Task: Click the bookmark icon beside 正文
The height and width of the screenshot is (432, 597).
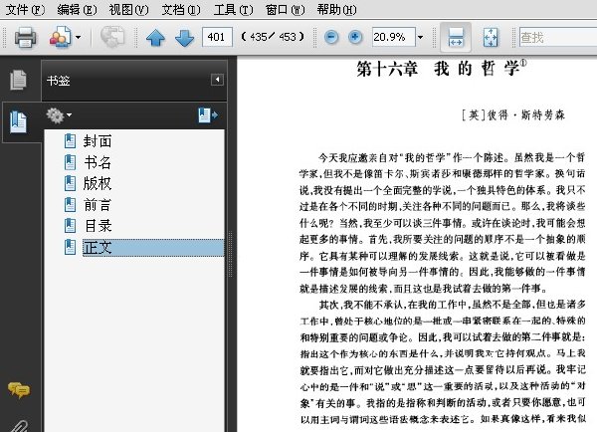Action: 70,247
